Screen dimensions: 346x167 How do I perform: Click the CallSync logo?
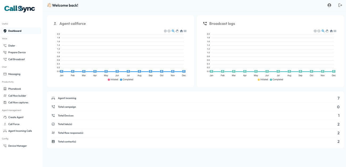[x=19, y=9]
